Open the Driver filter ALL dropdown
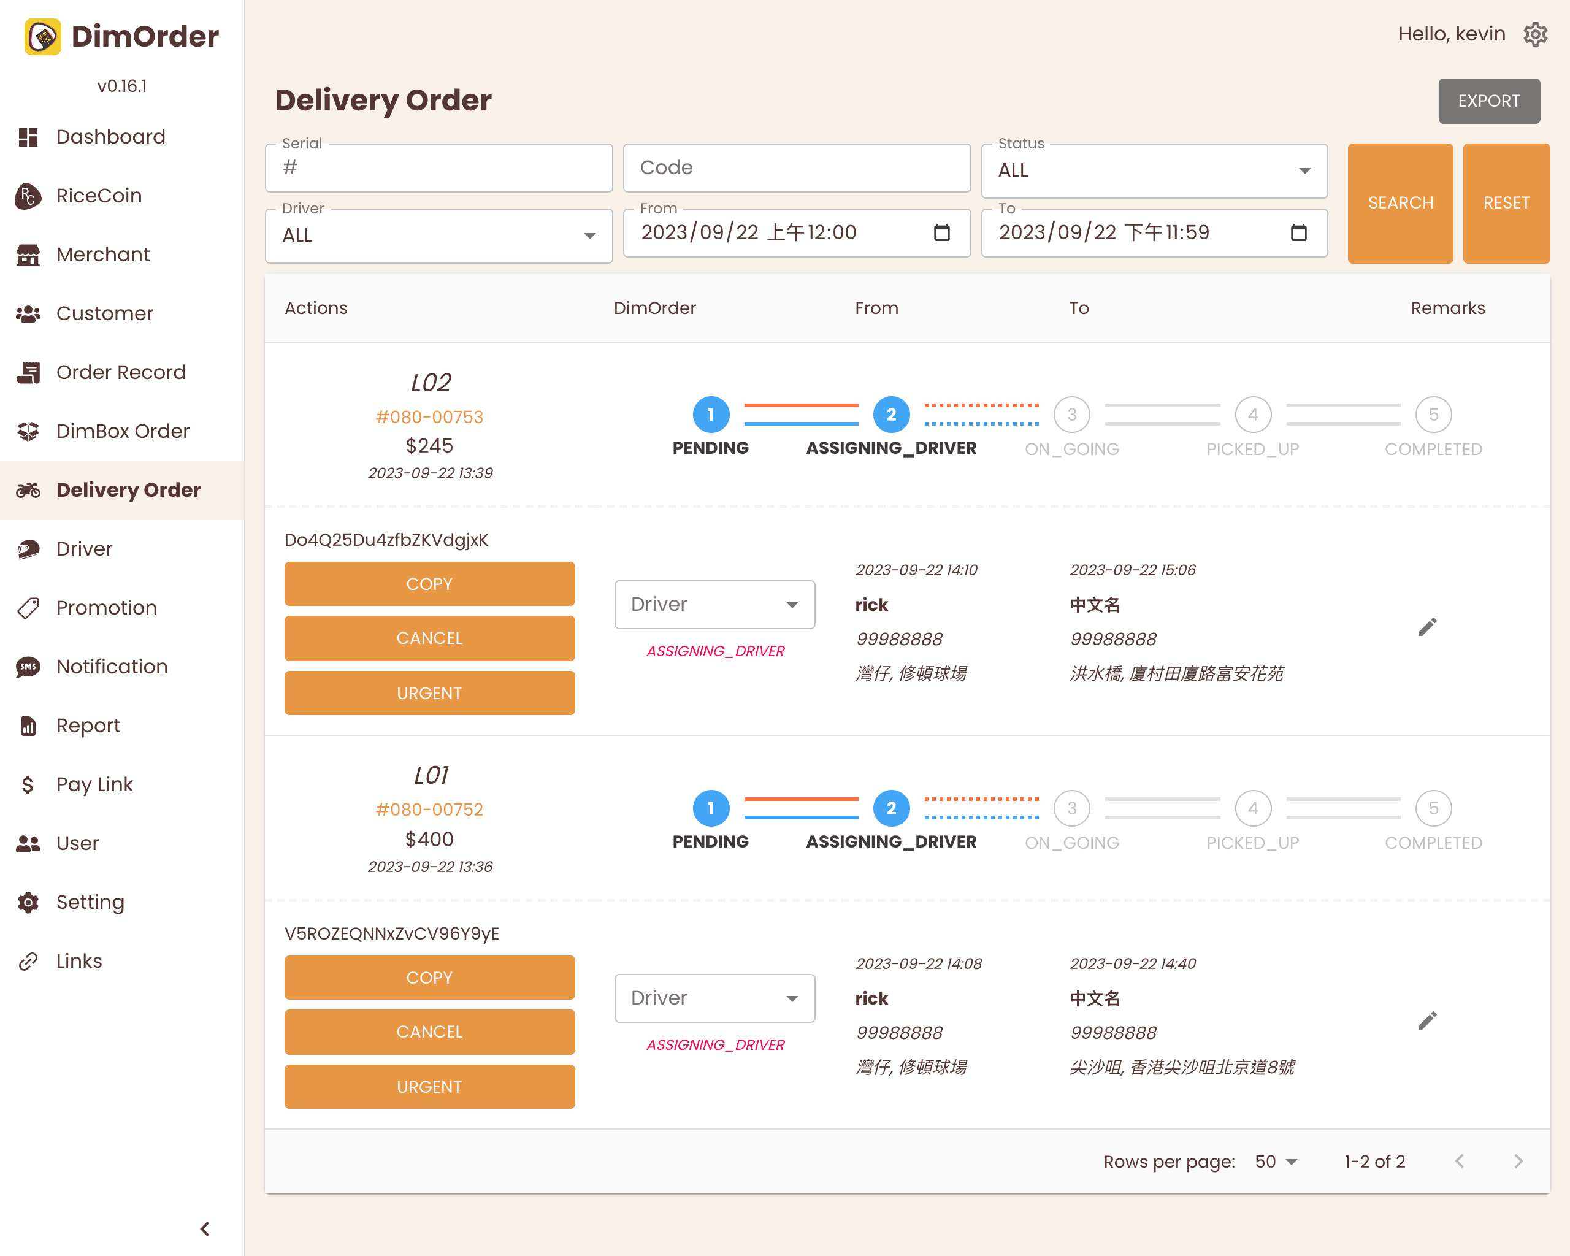Screen dimensions: 1570x1256 tap(438, 235)
